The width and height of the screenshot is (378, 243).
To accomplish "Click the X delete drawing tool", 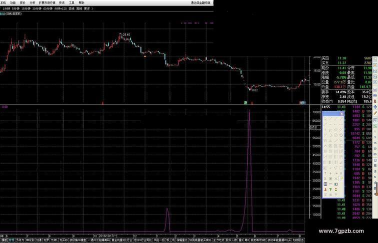I will (336, 178).
